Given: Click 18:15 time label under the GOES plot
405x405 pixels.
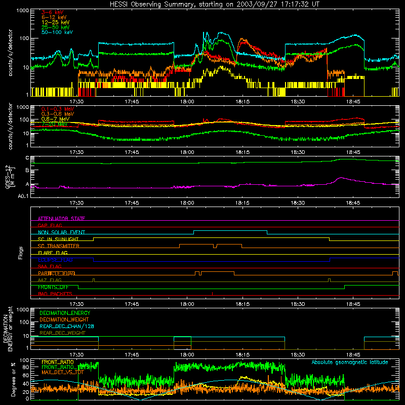Looking at the screenshot, I should [242, 203].
